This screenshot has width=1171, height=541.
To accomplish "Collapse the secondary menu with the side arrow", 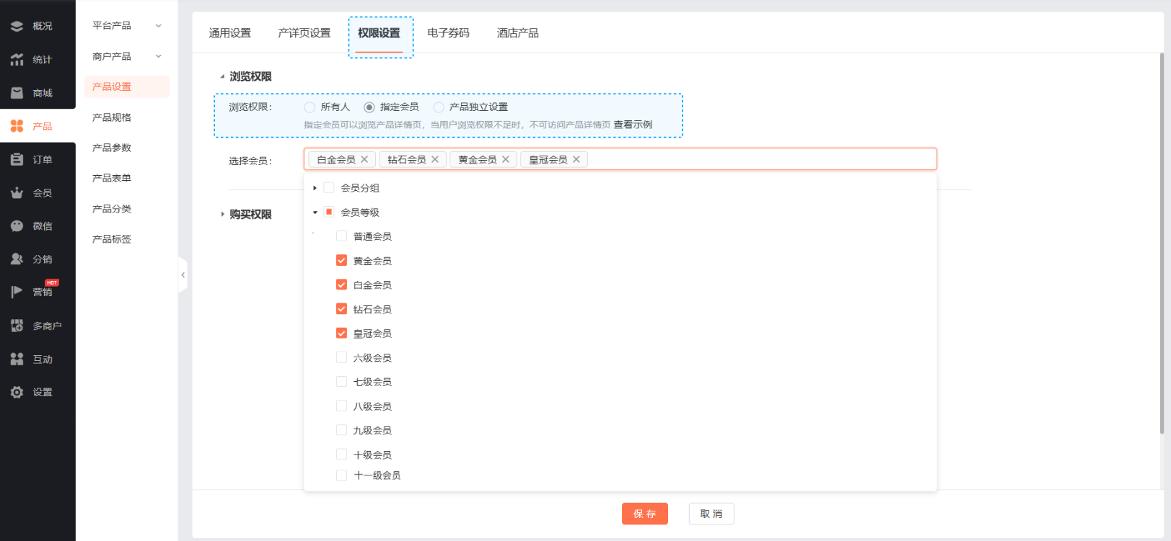I will pyautogui.click(x=183, y=274).
